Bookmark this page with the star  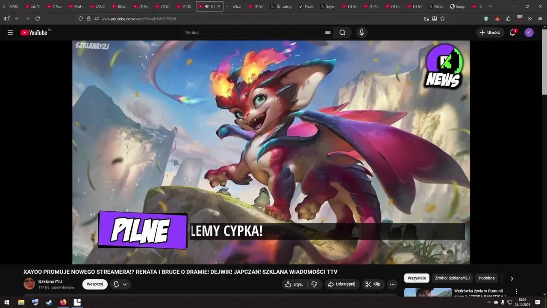click(442, 18)
